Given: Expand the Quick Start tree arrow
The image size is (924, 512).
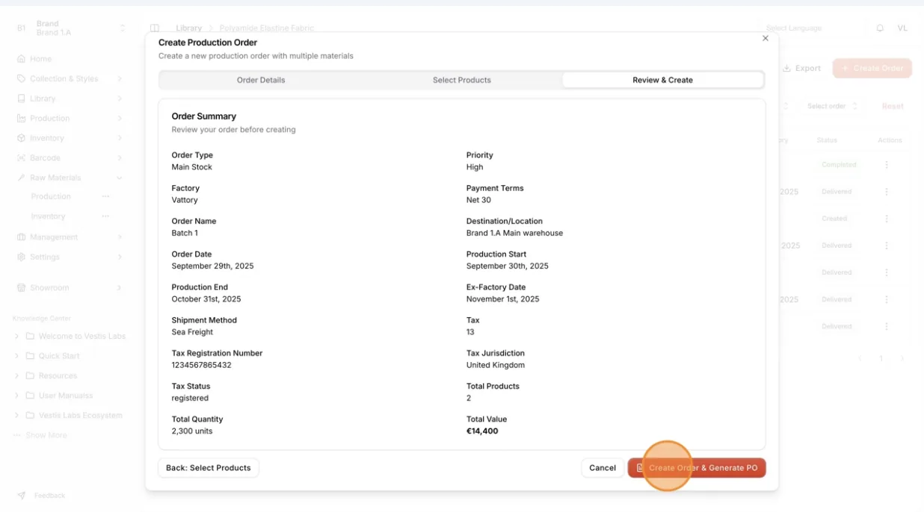Looking at the screenshot, I should pos(17,356).
